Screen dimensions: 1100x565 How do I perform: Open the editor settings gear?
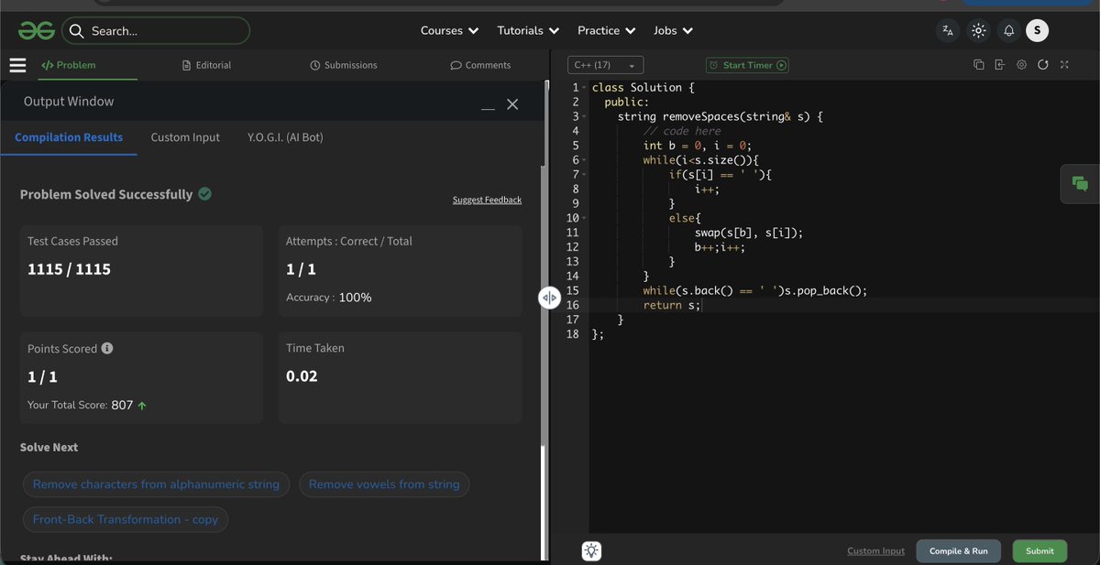click(x=1021, y=65)
